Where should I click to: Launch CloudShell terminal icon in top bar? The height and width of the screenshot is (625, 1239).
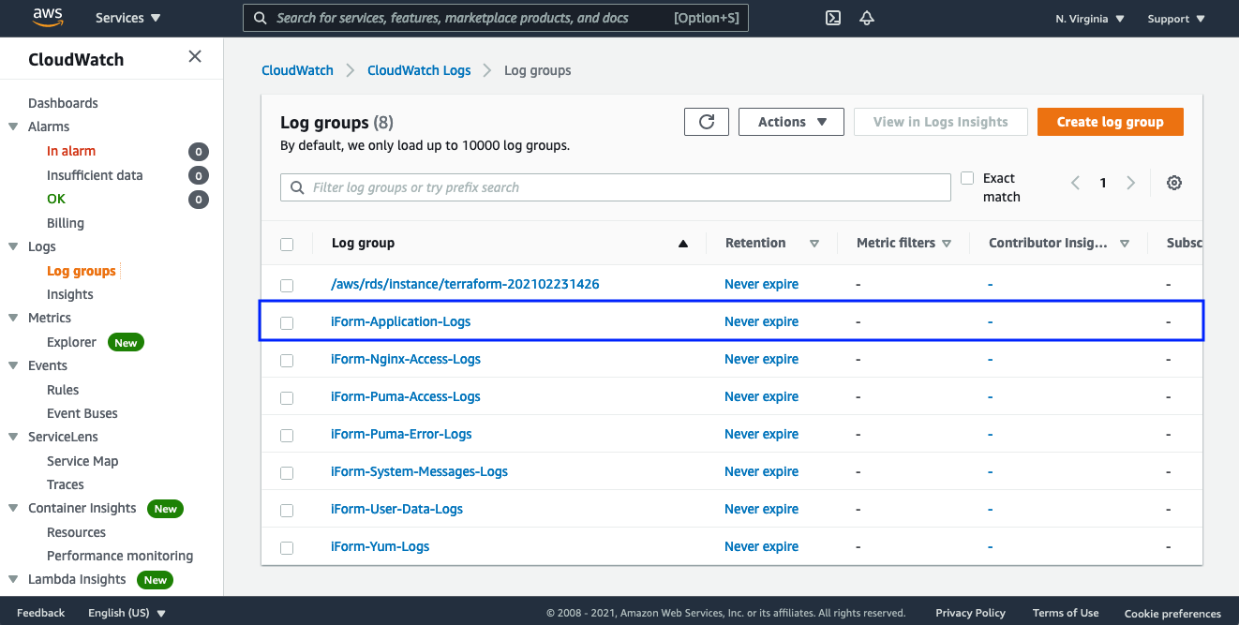click(832, 18)
